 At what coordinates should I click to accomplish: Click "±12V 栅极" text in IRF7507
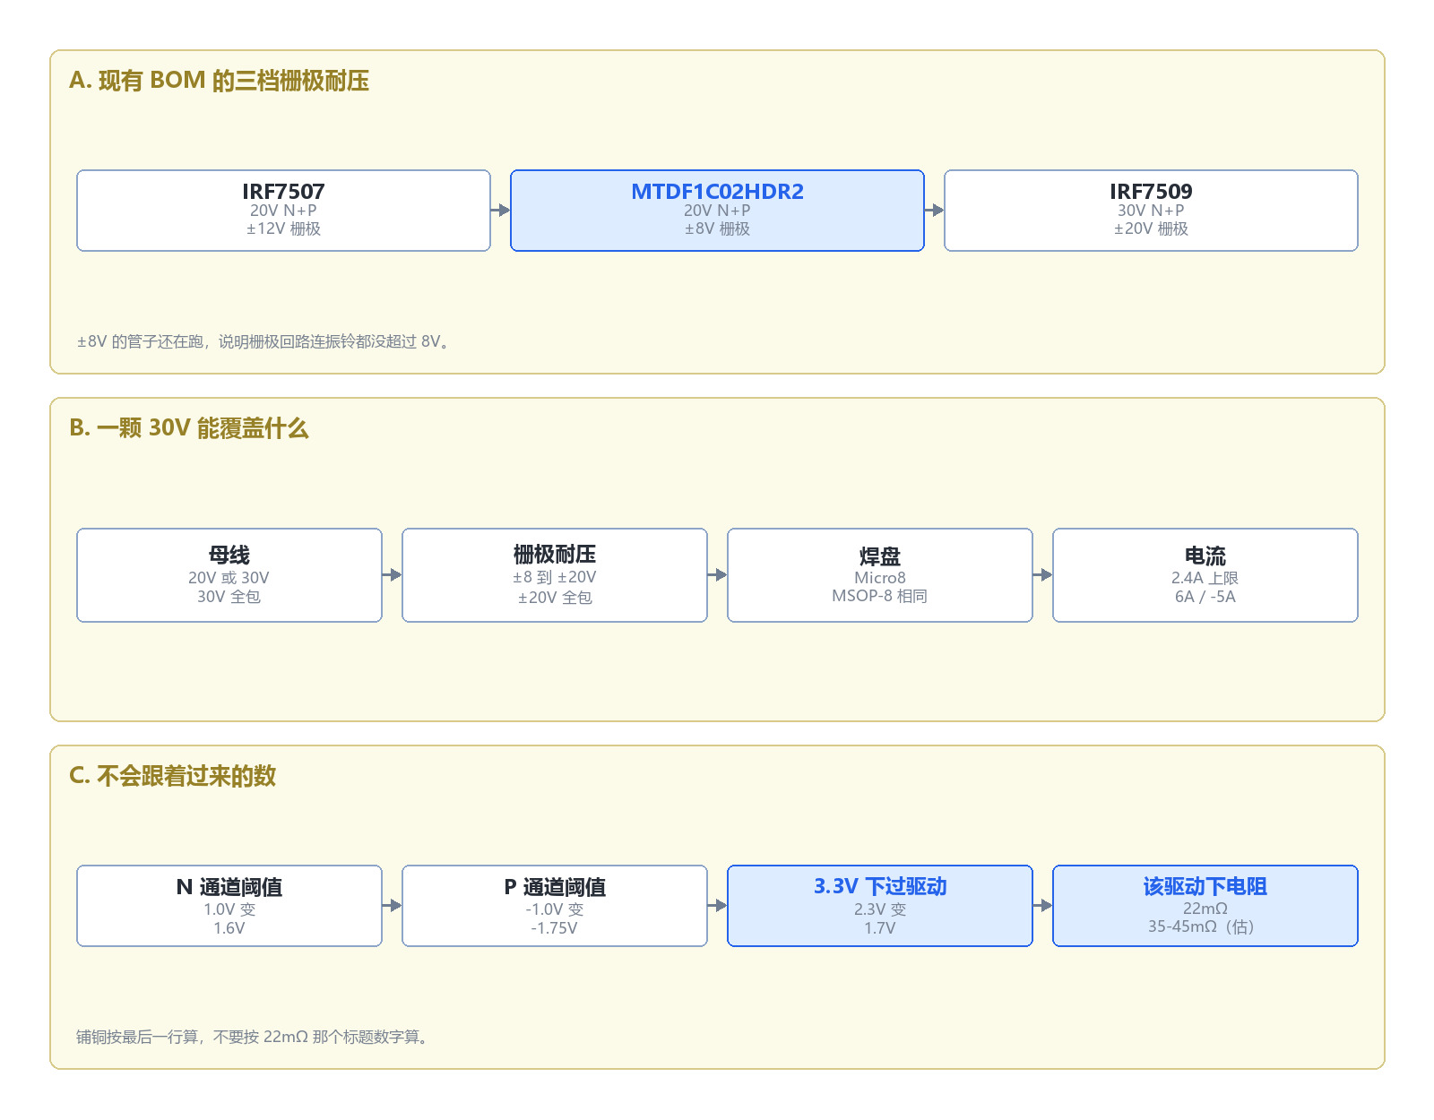[283, 228]
